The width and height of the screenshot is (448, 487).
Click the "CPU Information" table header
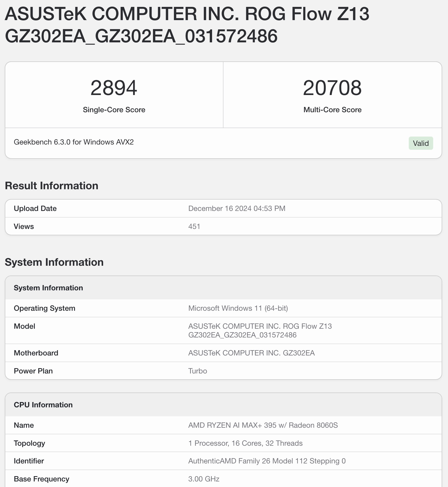click(x=223, y=405)
